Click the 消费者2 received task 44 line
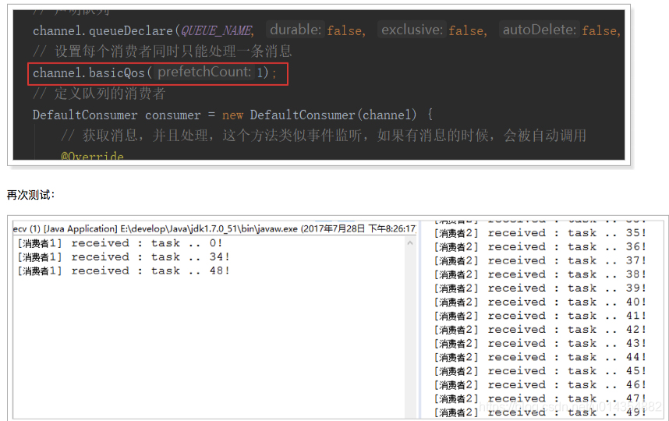The image size is (669, 421). (540, 357)
